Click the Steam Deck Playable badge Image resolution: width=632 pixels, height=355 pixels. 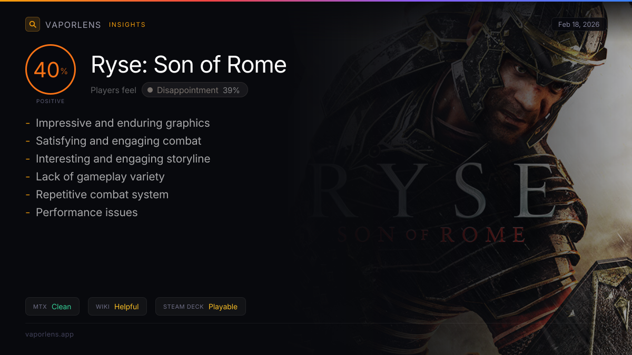coord(200,307)
